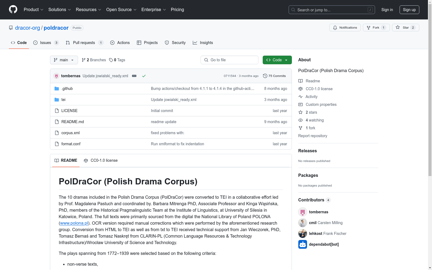
Task: Click the format.conf file icon
Action: tap(57, 144)
